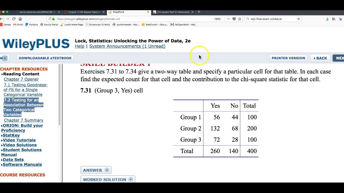This screenshot has height=193, width=344.
Task: Go to the NEXT page
Action: [339, 58]
